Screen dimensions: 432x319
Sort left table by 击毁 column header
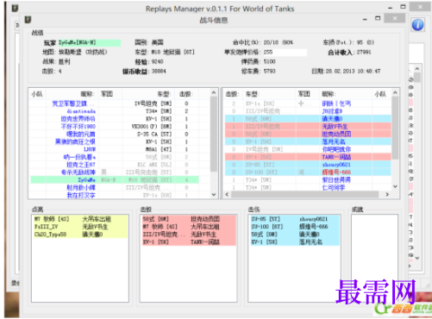pyautogui.click(x=186, y=94)
